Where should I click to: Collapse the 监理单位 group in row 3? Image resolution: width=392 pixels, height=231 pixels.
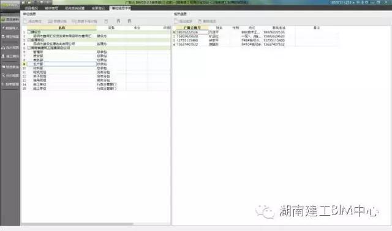click(x=29, y=40)
